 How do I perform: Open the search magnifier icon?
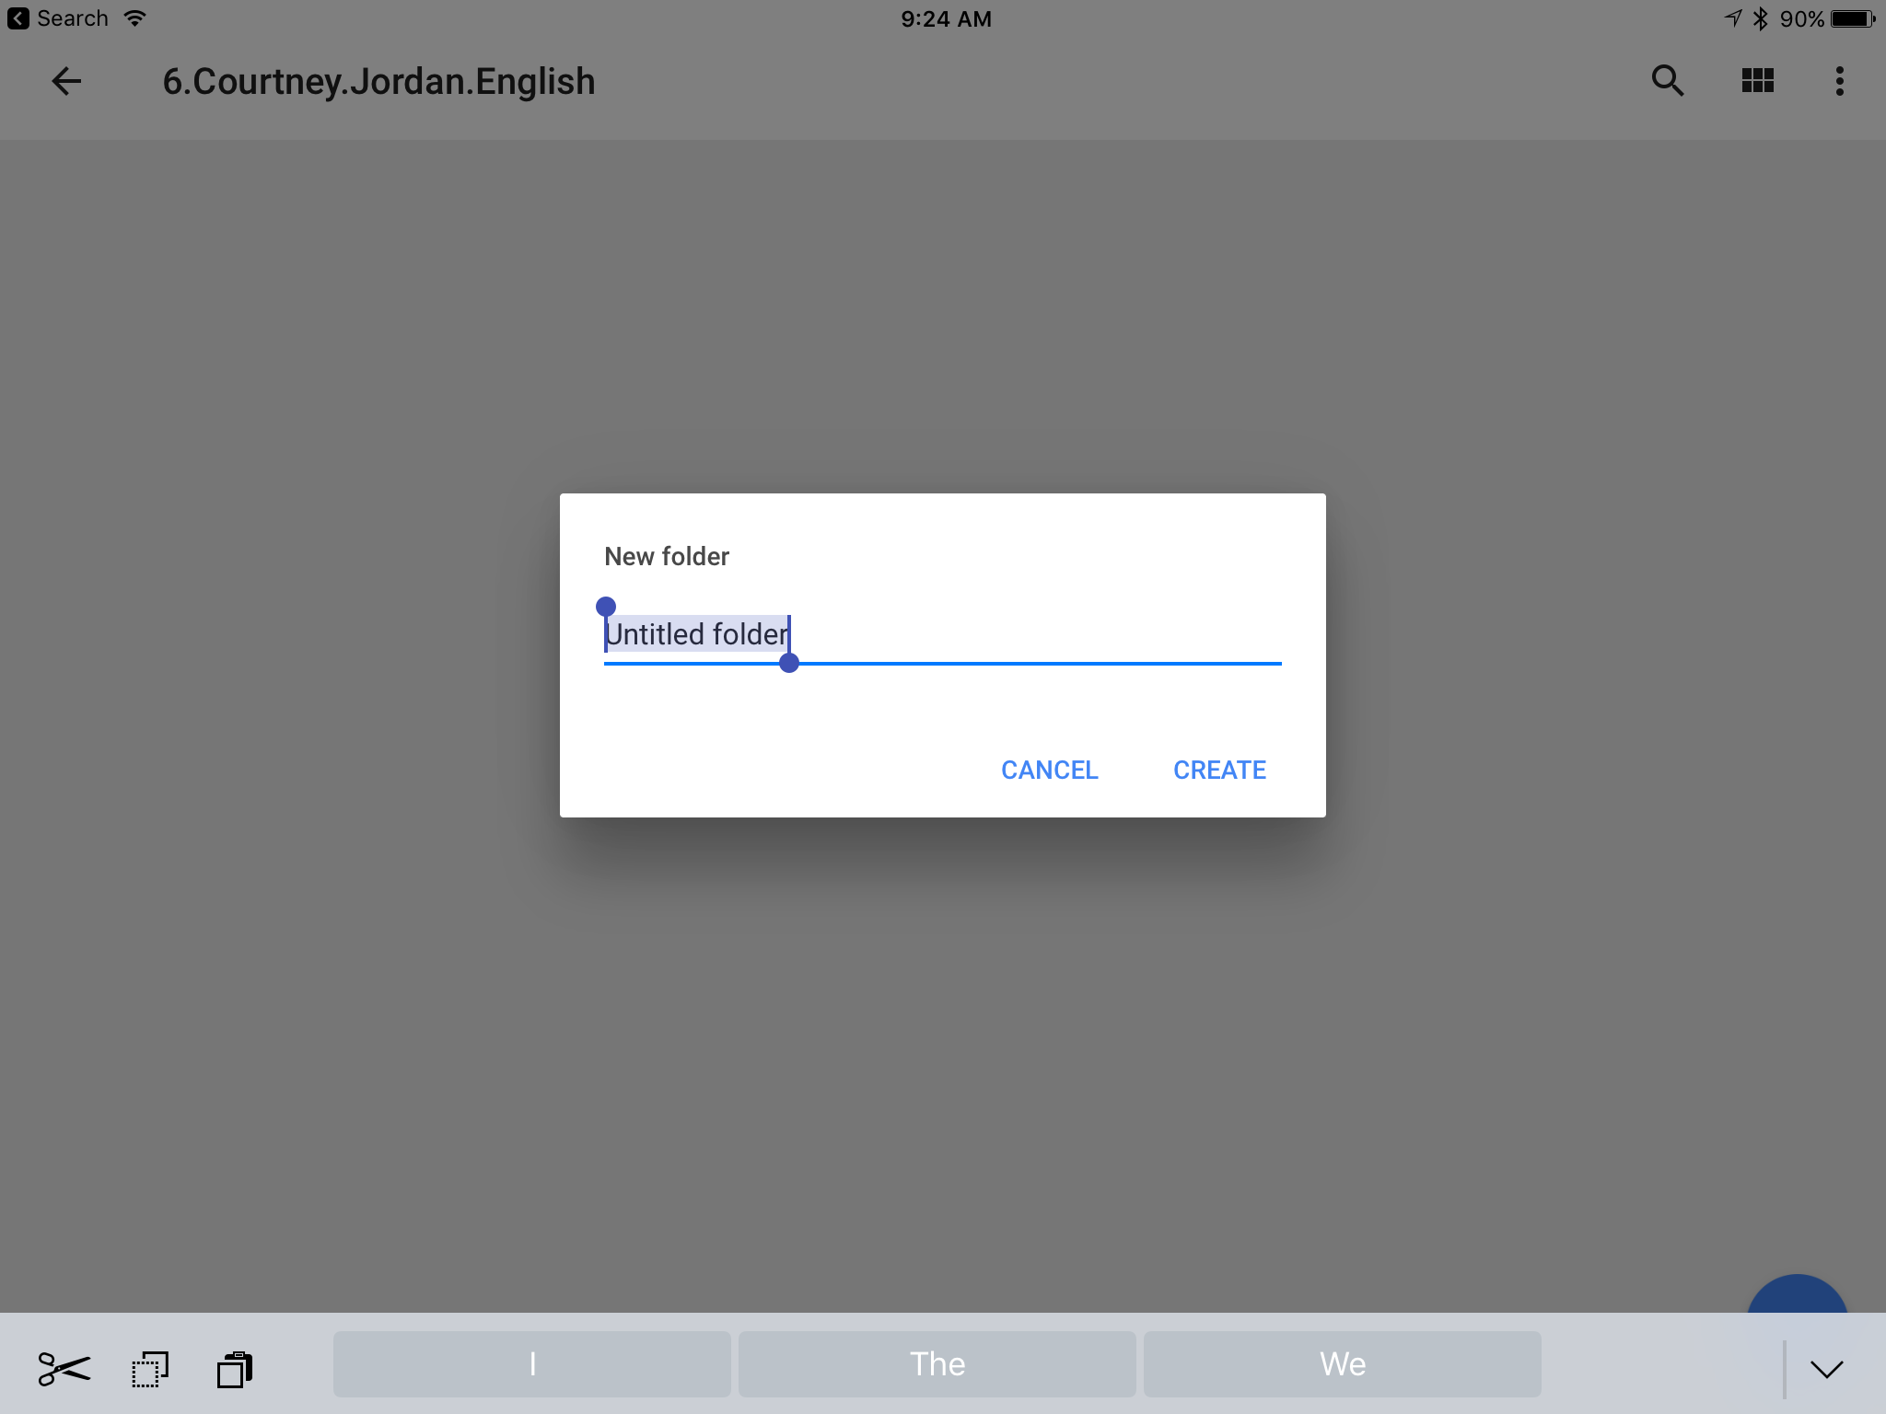pos(1667,81)
